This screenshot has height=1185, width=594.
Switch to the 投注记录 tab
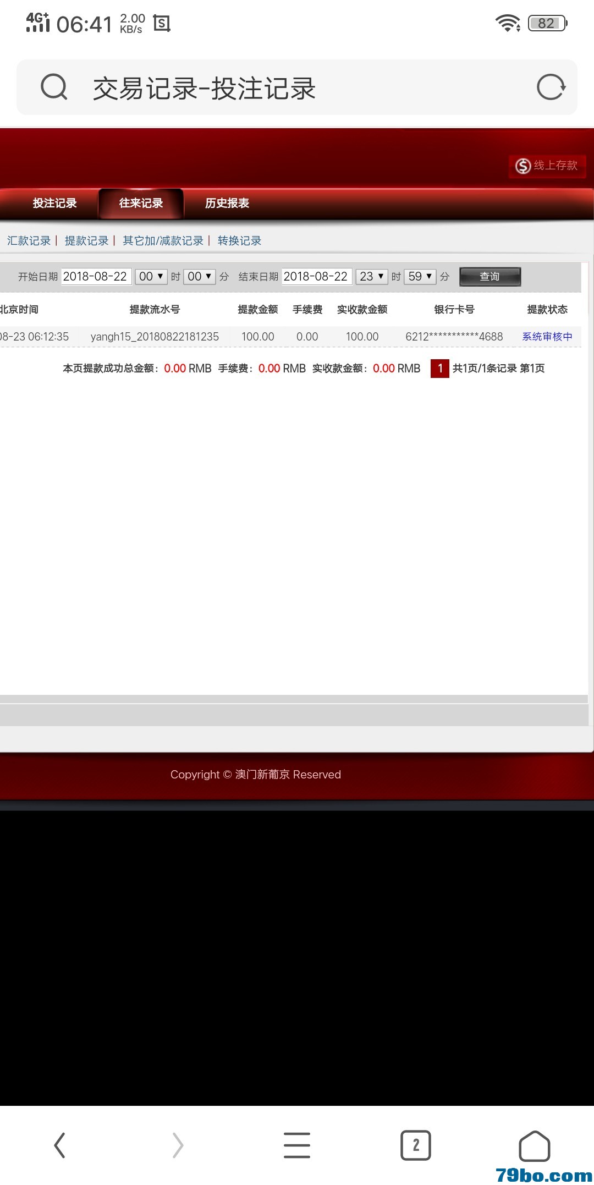coord(54,204)
